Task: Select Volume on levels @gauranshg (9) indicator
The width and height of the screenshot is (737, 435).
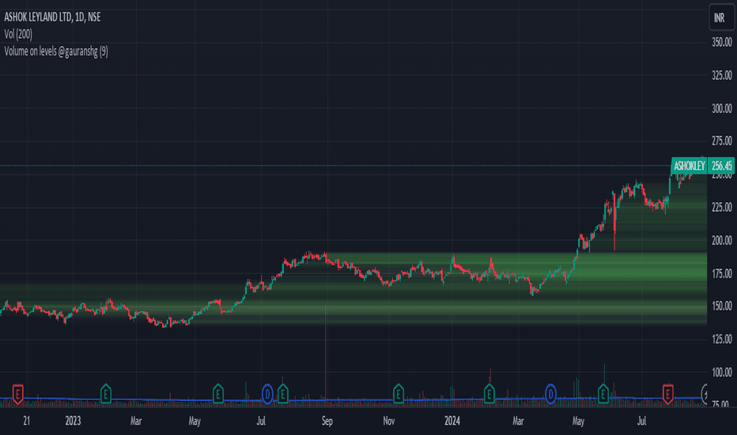Action: click(x=56, y=51)
